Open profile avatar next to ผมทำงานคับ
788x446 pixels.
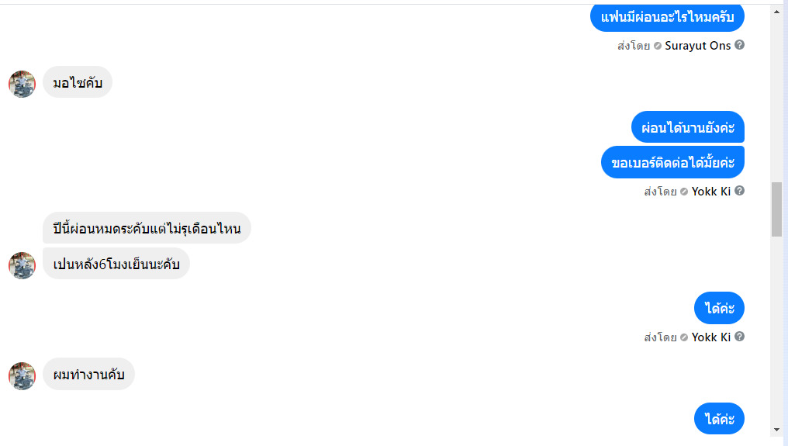tap(22, 375)
